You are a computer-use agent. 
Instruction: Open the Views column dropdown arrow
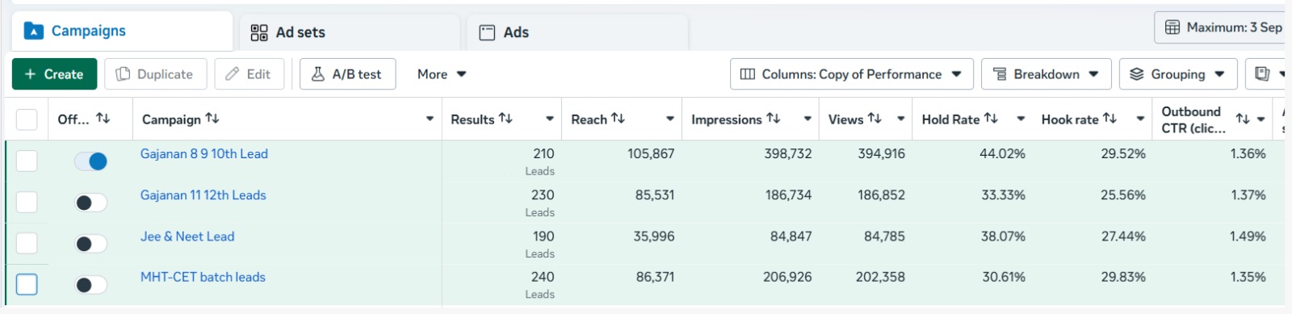[x=900, y=119]
